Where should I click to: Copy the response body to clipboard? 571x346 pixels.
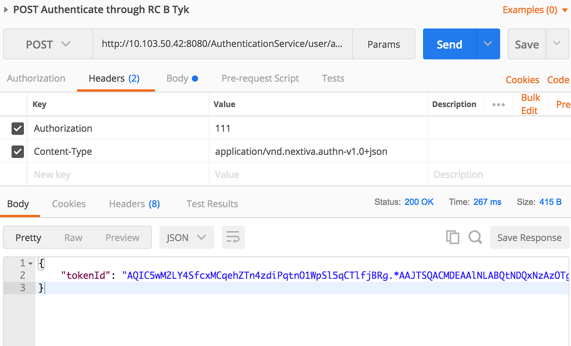pyautogui.click(x=452, y=237)
